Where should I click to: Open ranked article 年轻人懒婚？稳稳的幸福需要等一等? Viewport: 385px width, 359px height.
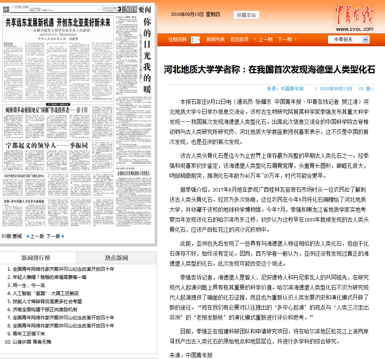tap(50, 277)
